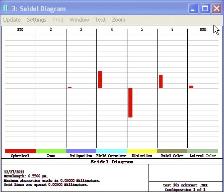Viewport: 224px width, 192px height.
Task: Click the Grid lines spacing text line
Action: (46, 185)
